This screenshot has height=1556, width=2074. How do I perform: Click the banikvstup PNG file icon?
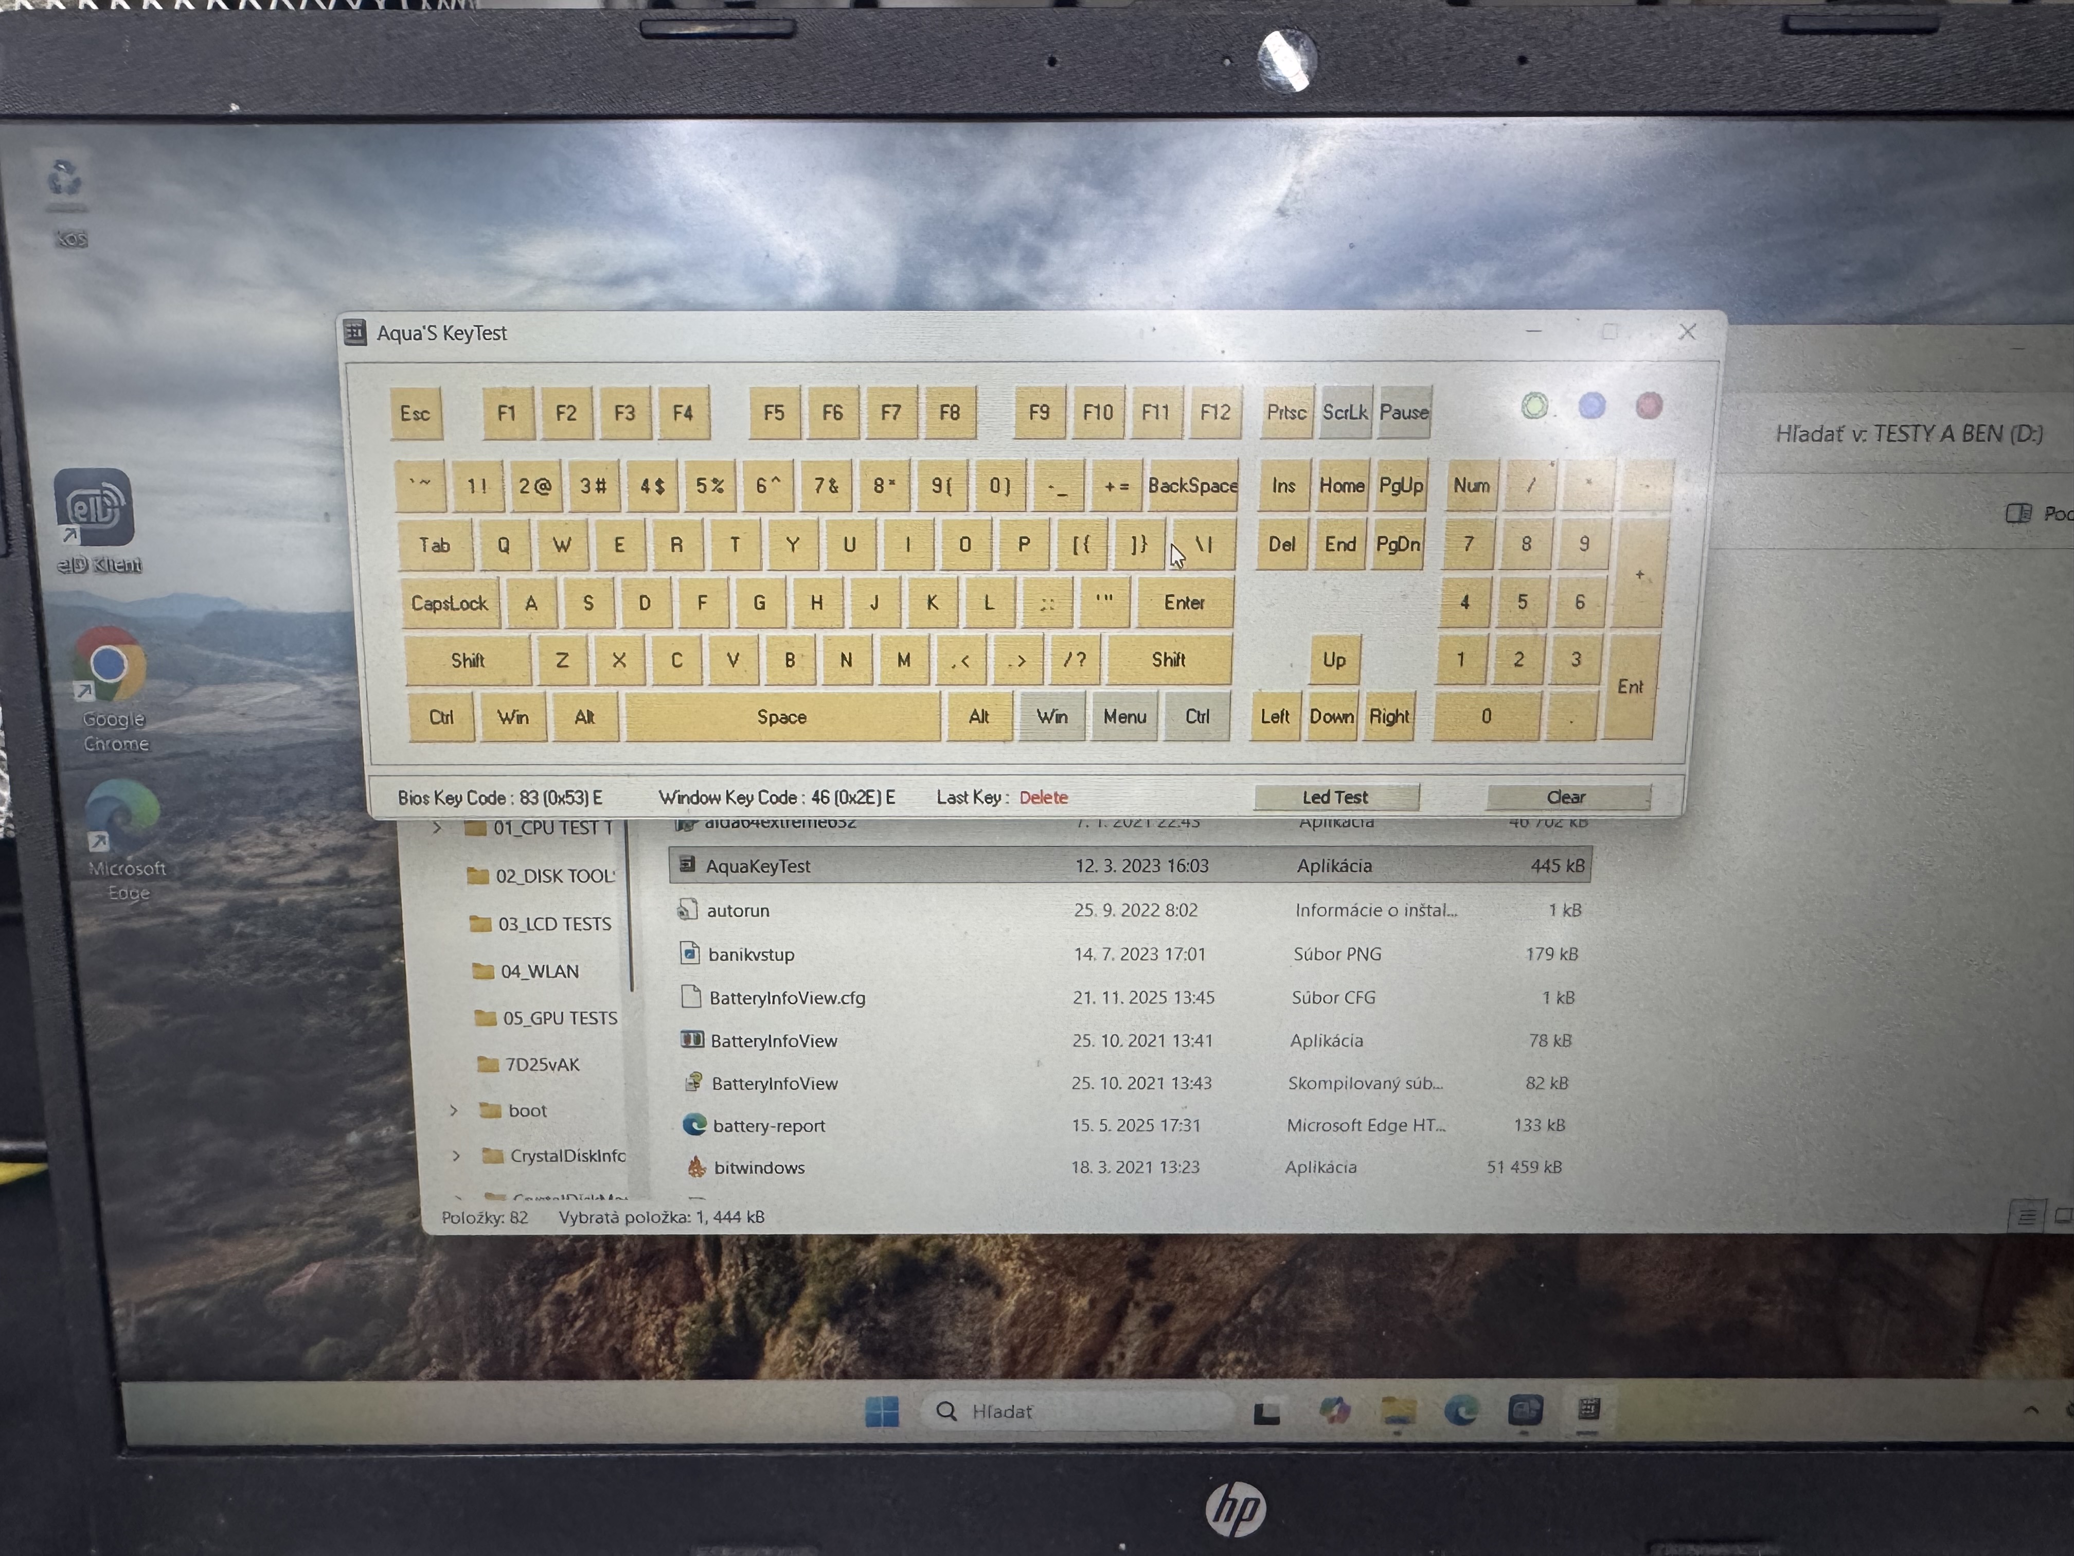(689, 954)
